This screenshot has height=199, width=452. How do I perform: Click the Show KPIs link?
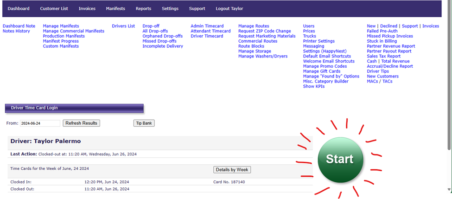313,86
